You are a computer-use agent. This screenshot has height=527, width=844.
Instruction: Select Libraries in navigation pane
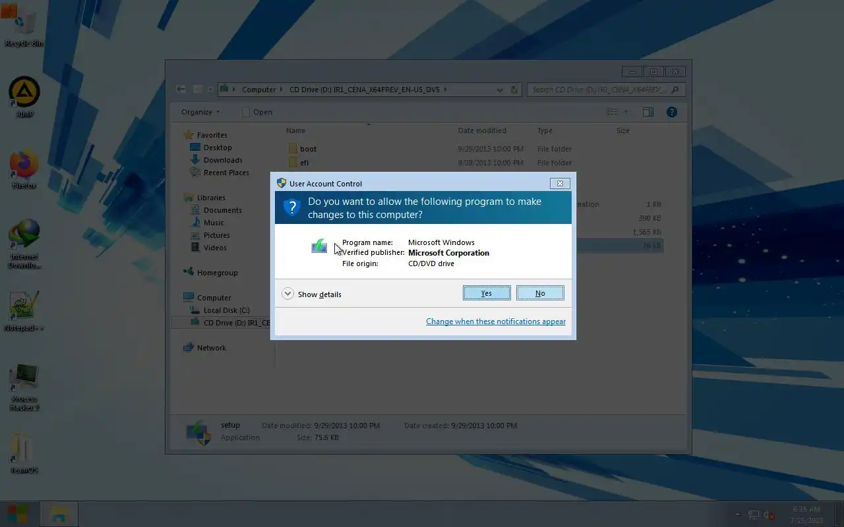pos(211,198)
